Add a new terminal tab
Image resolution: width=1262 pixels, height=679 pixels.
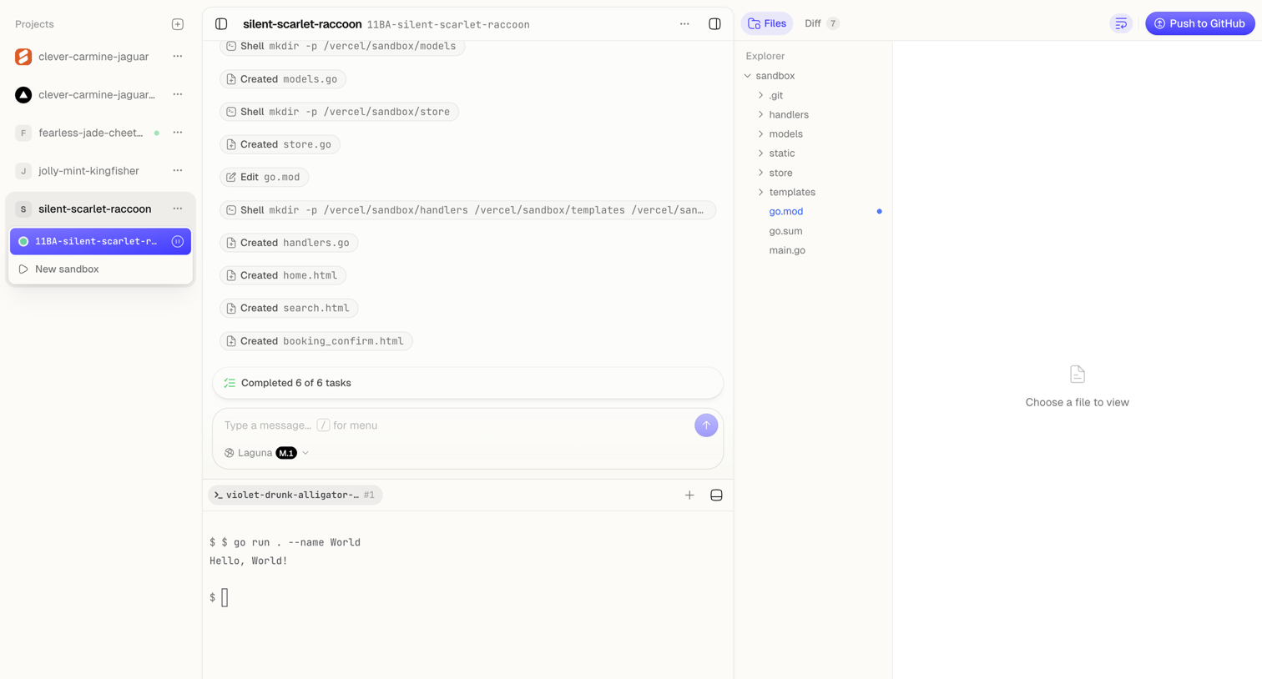(689, 495)
